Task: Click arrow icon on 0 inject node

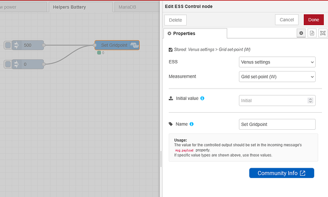Action: tap(16, 64)
